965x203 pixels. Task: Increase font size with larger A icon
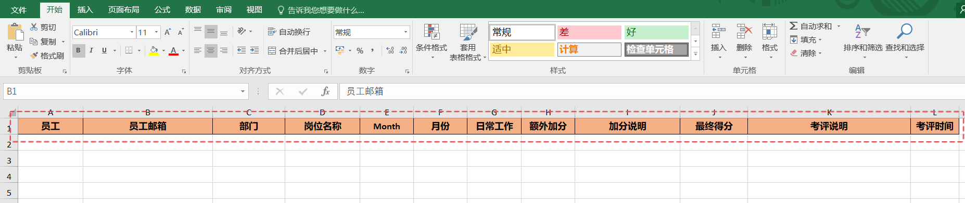coord(168,32)
